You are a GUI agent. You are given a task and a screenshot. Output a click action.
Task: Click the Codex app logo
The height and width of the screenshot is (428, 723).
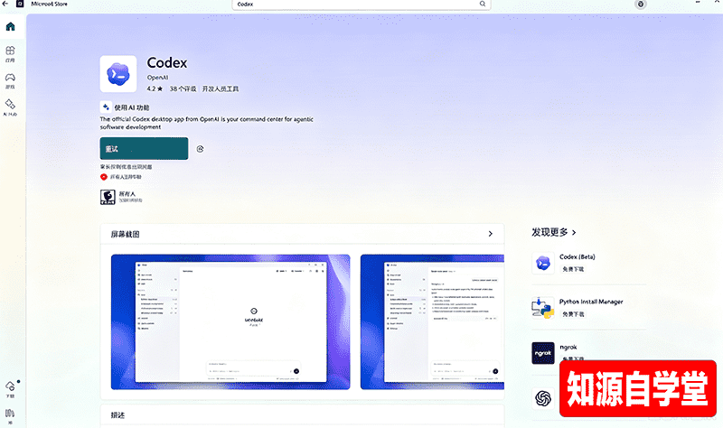pos(118,74)
